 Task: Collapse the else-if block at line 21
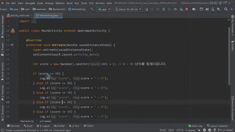18,83
